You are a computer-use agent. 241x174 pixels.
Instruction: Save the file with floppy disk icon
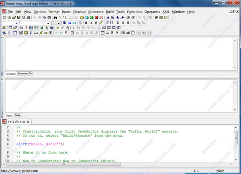tap(18, 18)
